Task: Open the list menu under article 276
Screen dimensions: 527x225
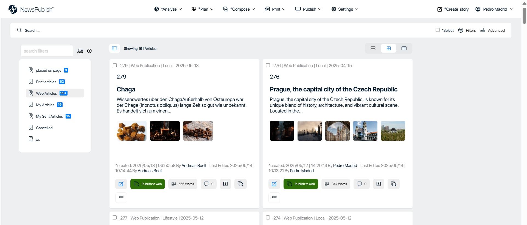Action: tap(274, 198)
